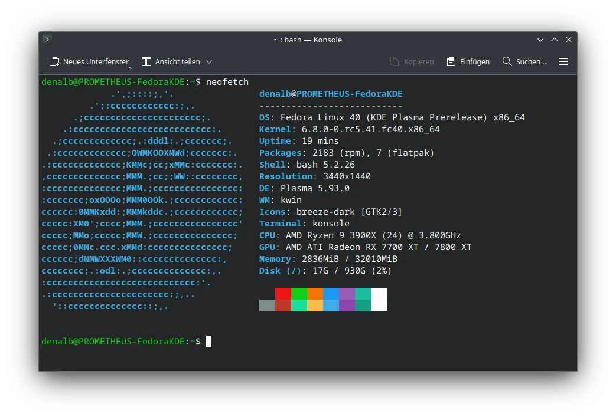616x417 pixels.
Task: Paste using the Einfügen button
Action: (x=468, y=61)
